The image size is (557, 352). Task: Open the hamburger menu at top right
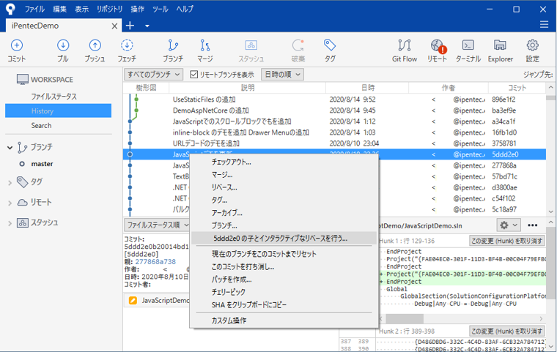click(x=544, y=24)
